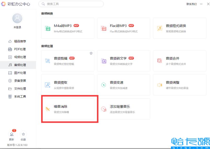The image size is (210, 149).
Task: Click 未登录 to log in
Action: click(x=17, y=28)
